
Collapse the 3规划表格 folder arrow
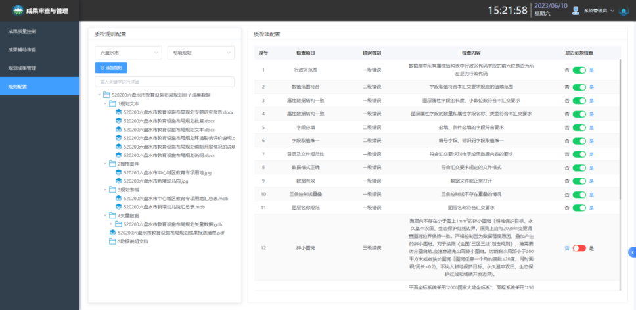(105, 189)
